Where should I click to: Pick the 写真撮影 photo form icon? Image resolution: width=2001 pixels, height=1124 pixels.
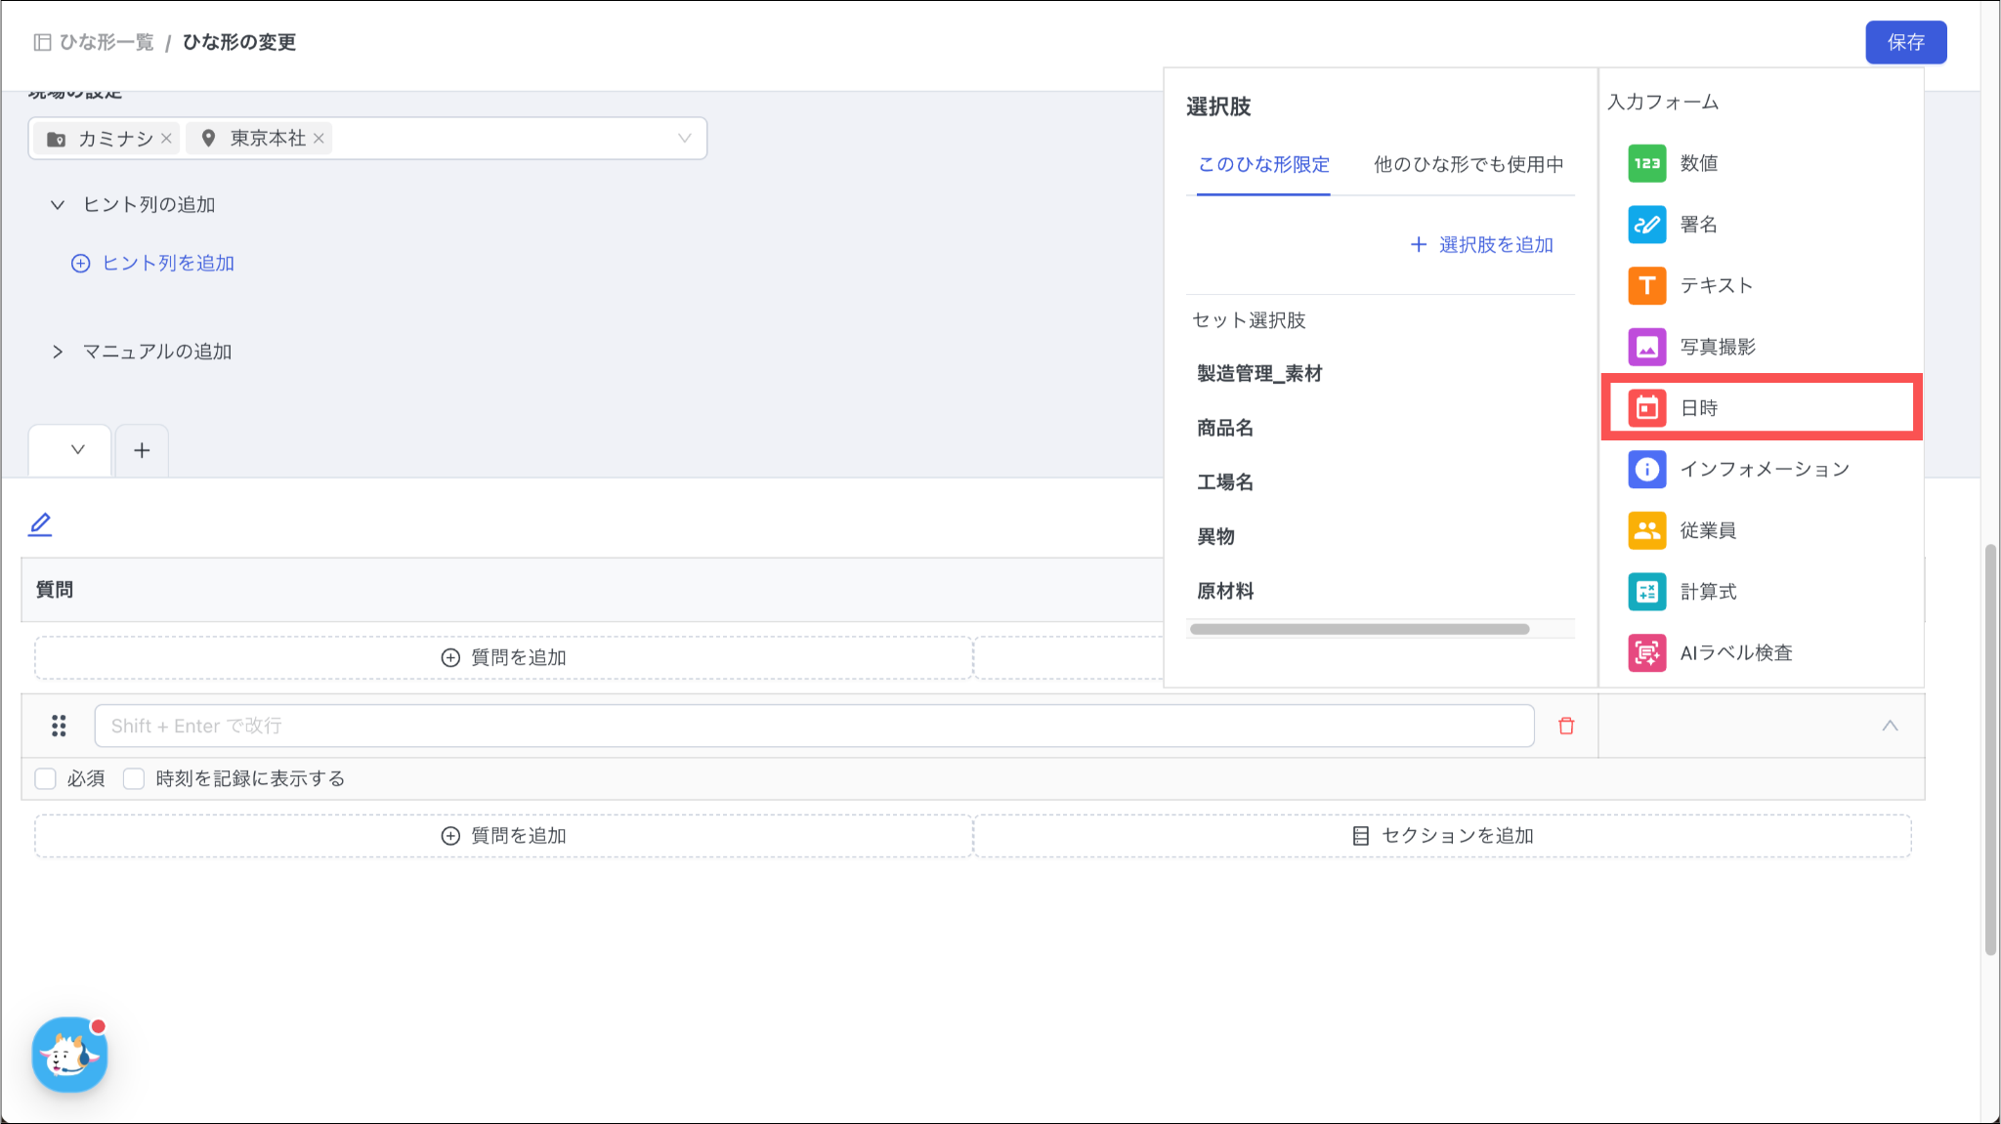point(1646,347)
